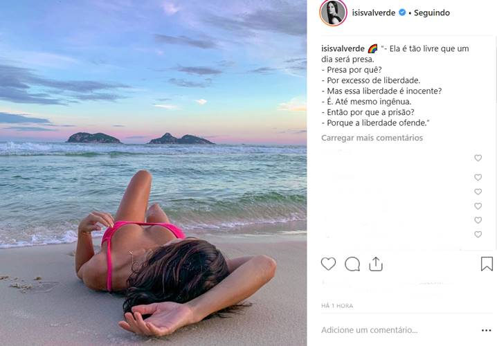This screenshot has width=497, height=346.
Task: Open the comment bubble icon
Action: 352,264
